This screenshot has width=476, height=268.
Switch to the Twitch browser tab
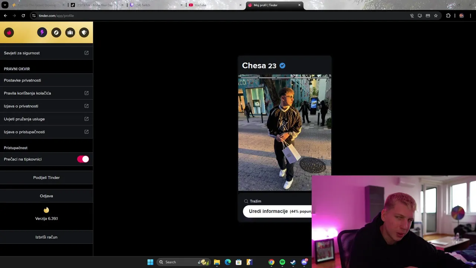tap(156, 5)
